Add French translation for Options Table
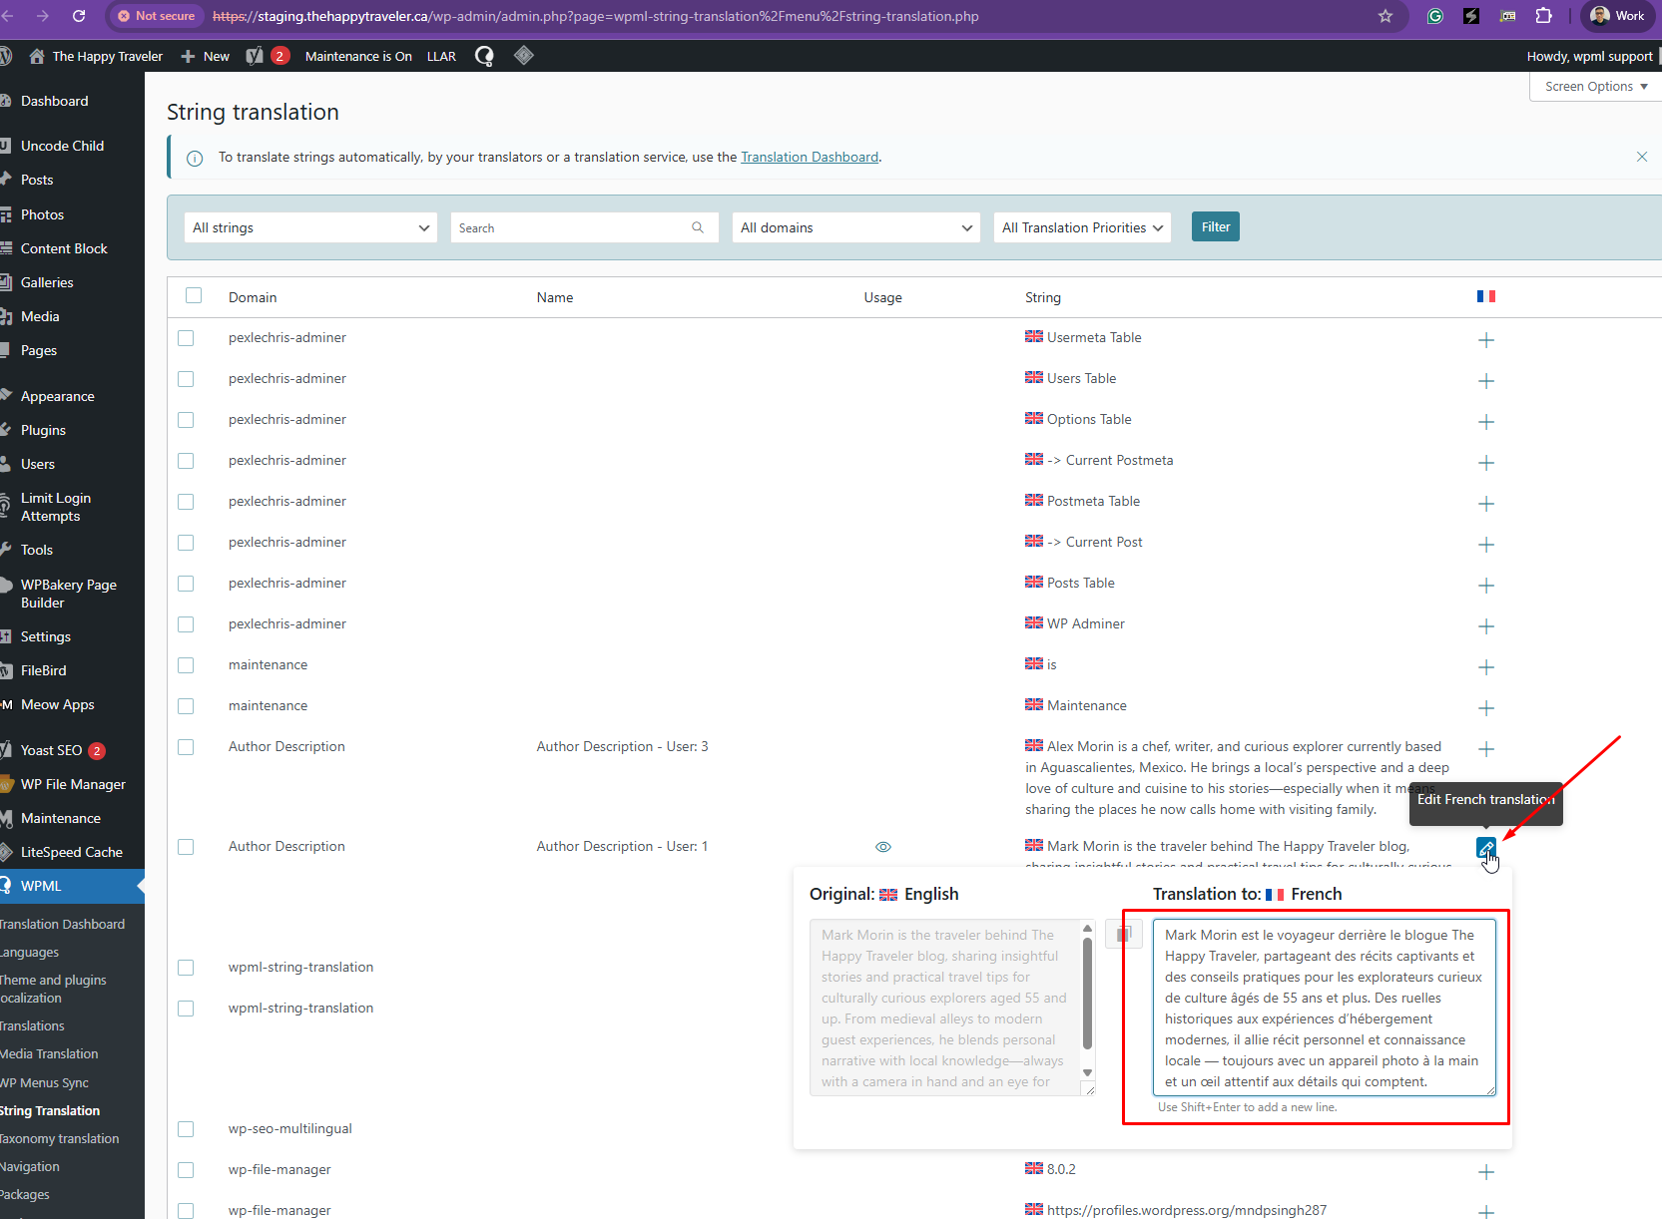The image size is (1662, 1219). (x=1486, y=422)
